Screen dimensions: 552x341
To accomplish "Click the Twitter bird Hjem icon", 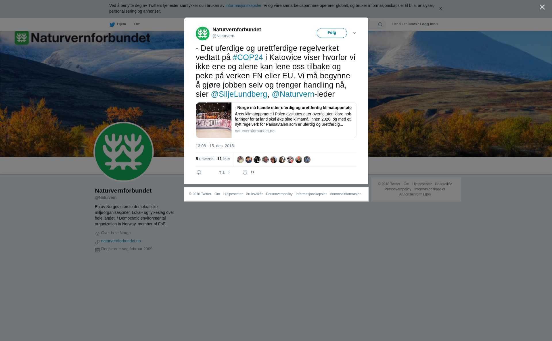I will 112,24.
